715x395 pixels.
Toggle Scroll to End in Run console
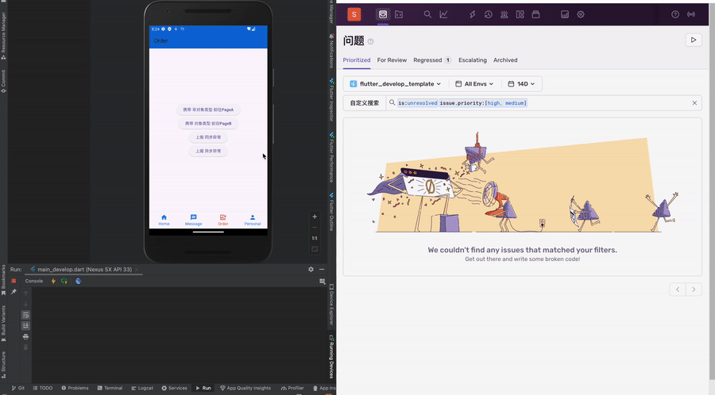[x=25, y=325]
